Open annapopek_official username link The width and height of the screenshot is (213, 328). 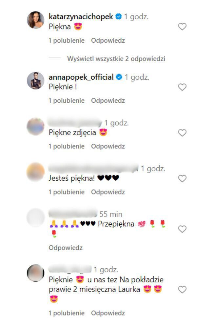pyautogui.click(x=81, y=77)
